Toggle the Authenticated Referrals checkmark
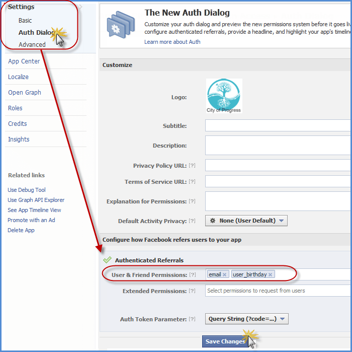This screenshot has height=352, width=352. 107,260
